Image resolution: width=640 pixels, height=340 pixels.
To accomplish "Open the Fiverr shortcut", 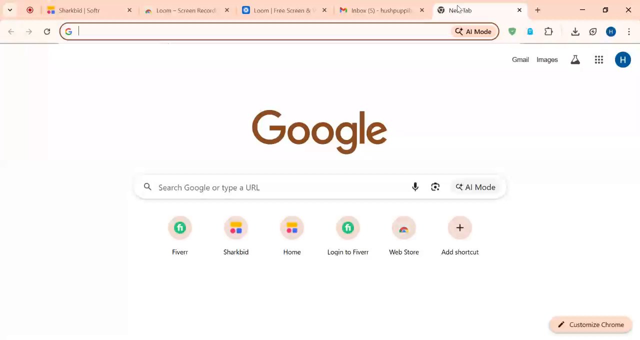I will pos(180,236).
